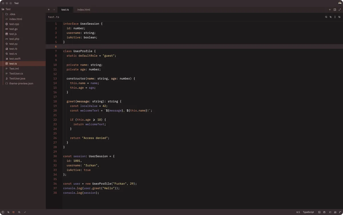Open the sparkle assistant icon in bottom-left status bar
Image resolution: width=343 pixels, height=215 pixels.
[x=8, y=212]
